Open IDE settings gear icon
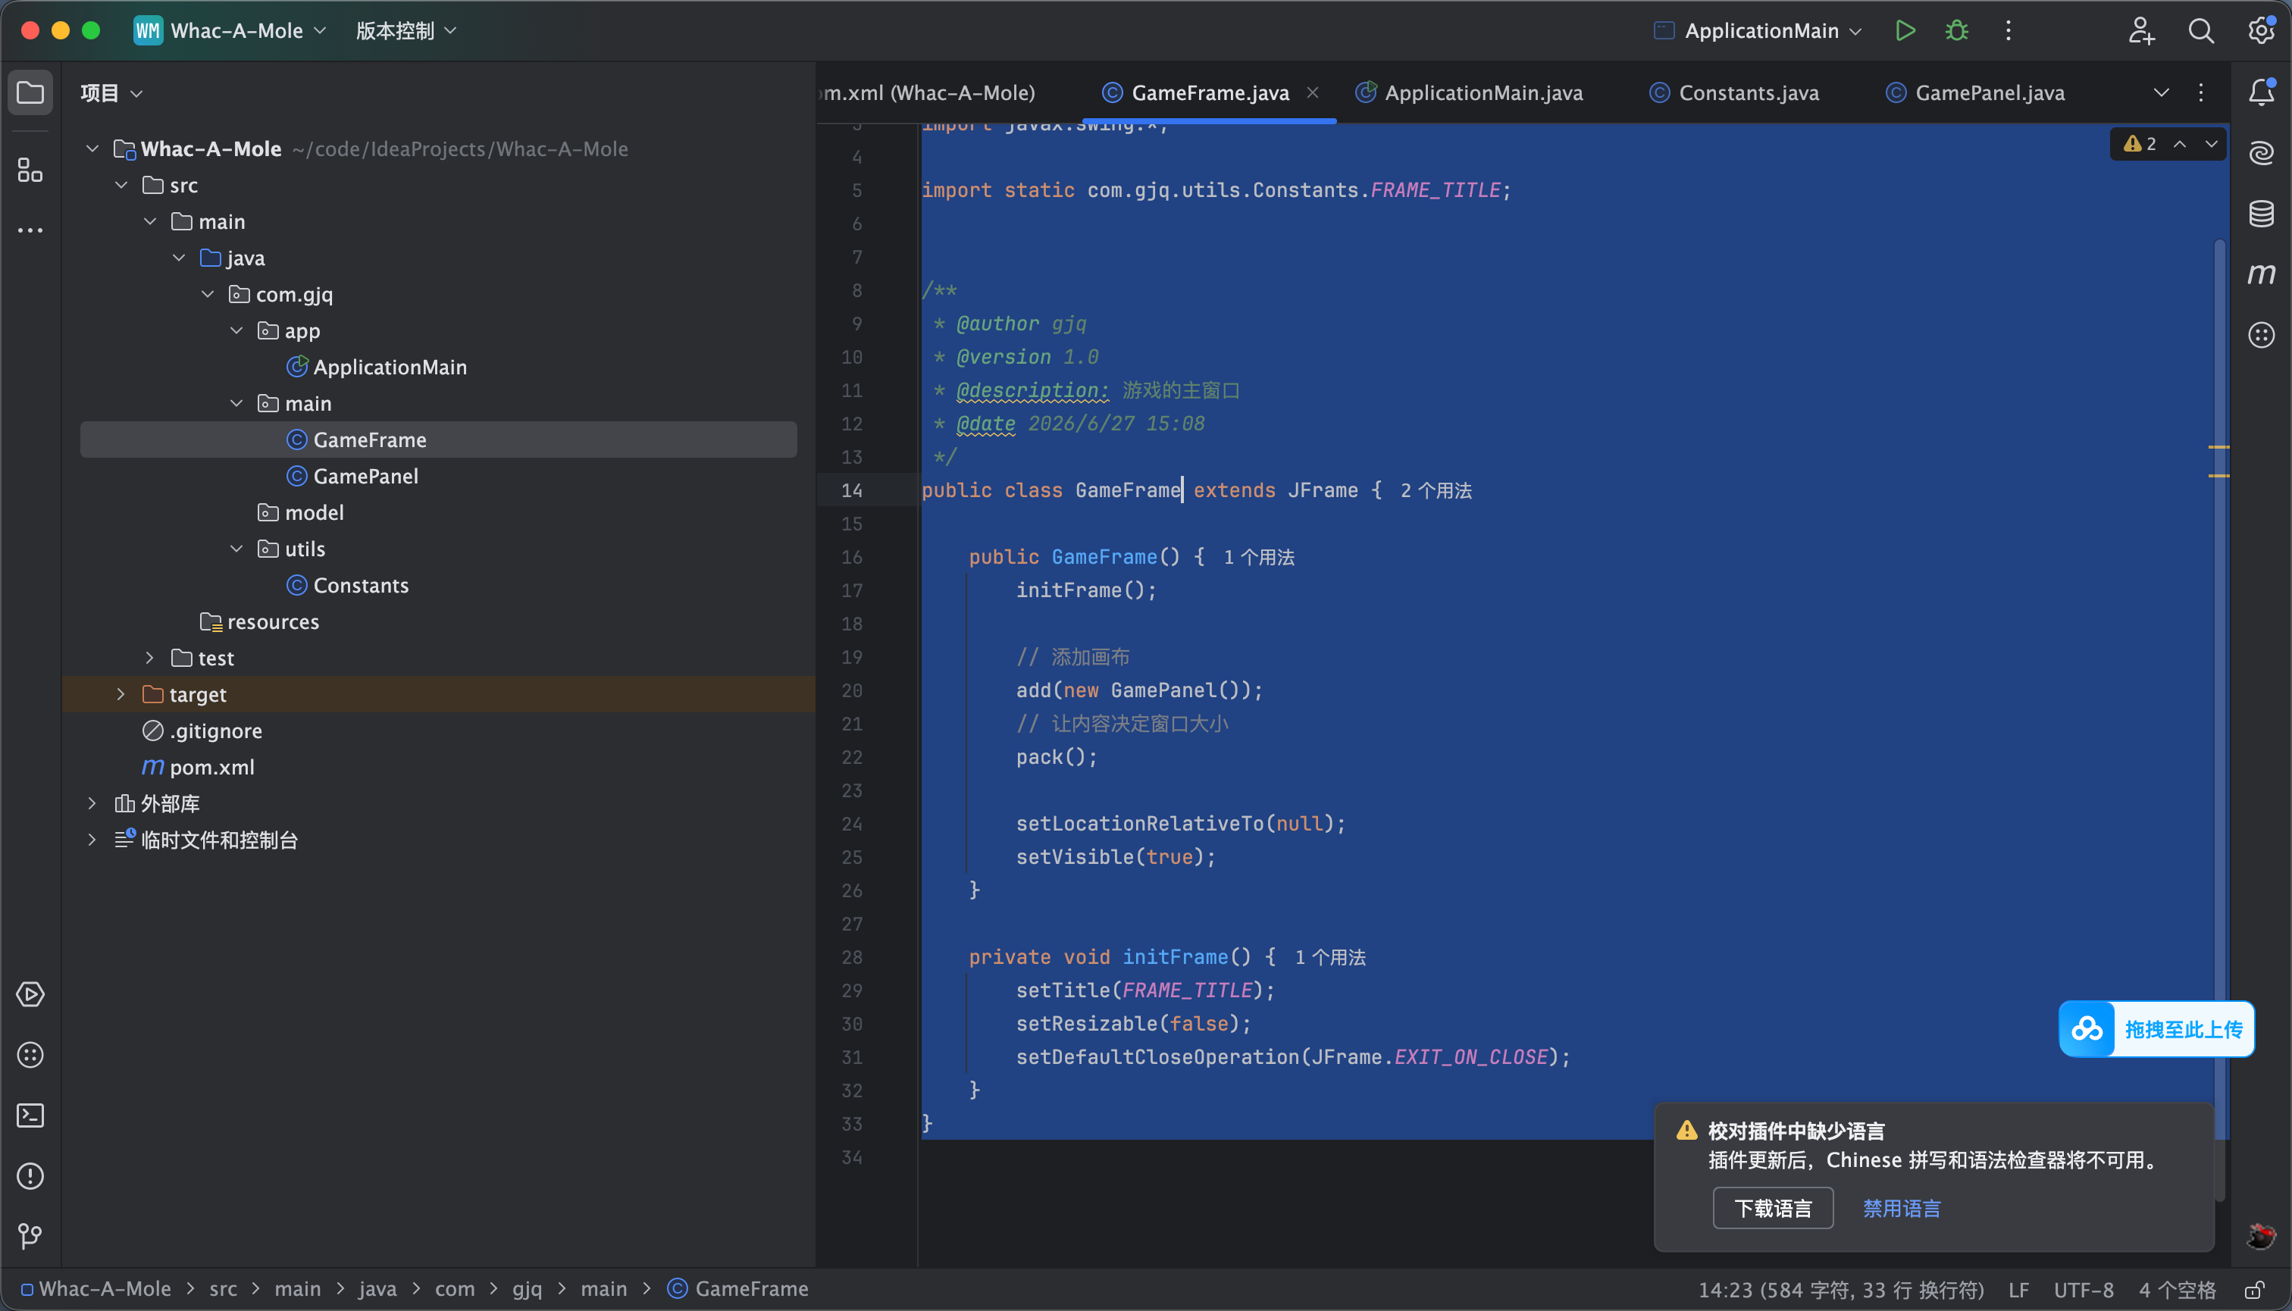This screenshot has width=2292, height=1311. point(2262,30)
